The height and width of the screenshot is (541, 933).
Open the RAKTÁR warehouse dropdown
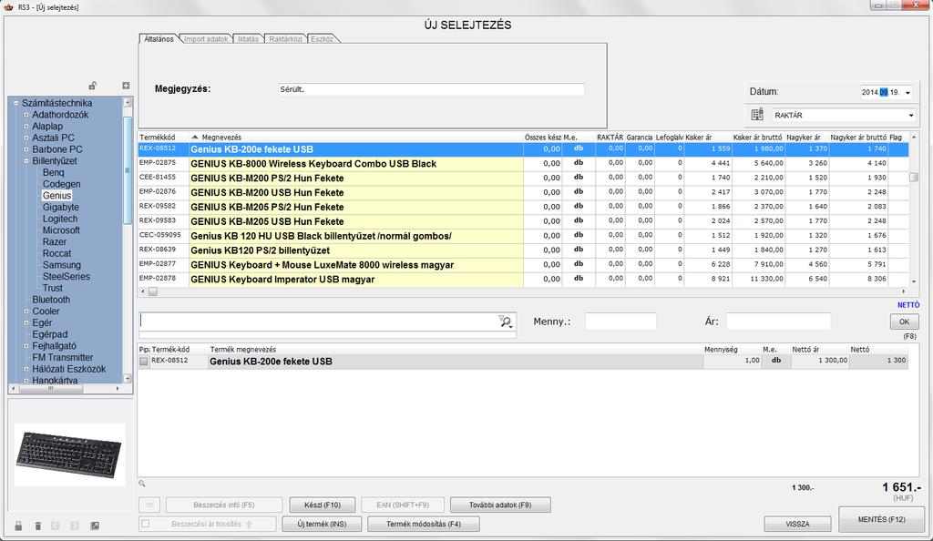point(911,116)
